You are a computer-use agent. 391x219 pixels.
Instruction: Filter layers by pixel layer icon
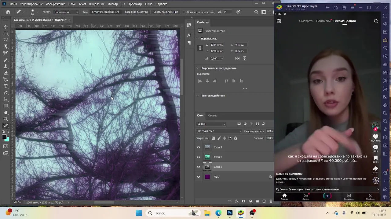pos(239,124)
